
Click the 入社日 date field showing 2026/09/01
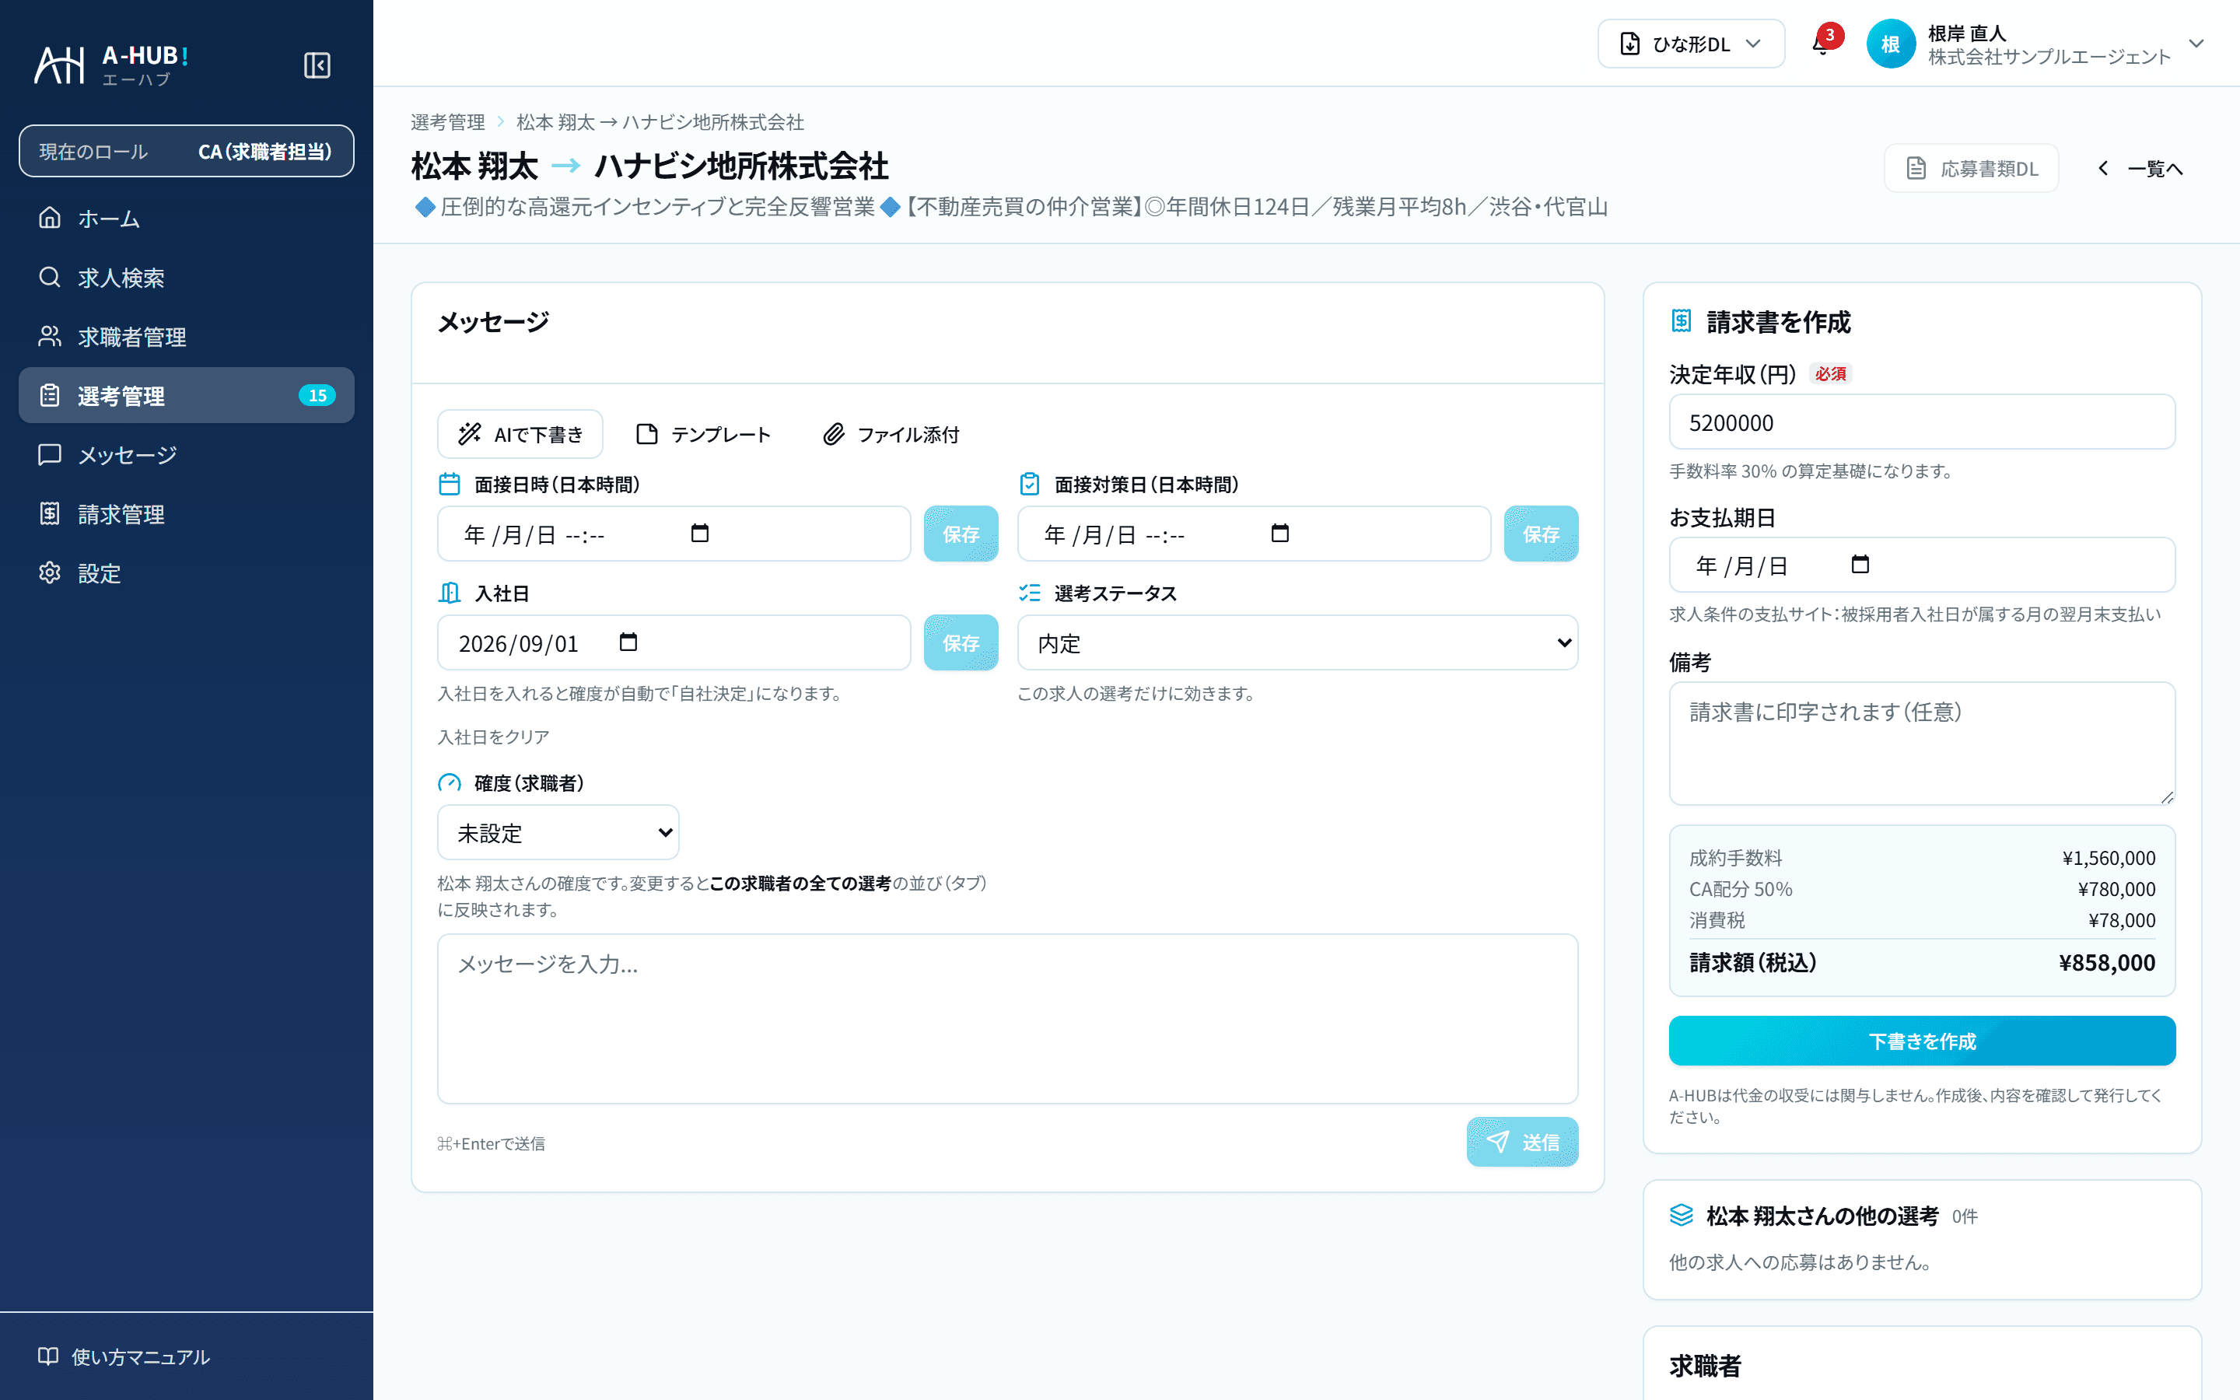[674, 642]
